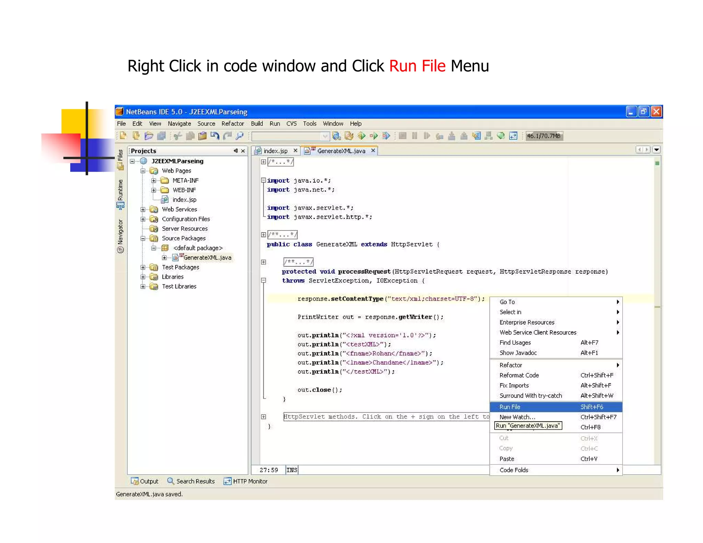Click the Run to Cursor icon

click(x=476, y=136)
